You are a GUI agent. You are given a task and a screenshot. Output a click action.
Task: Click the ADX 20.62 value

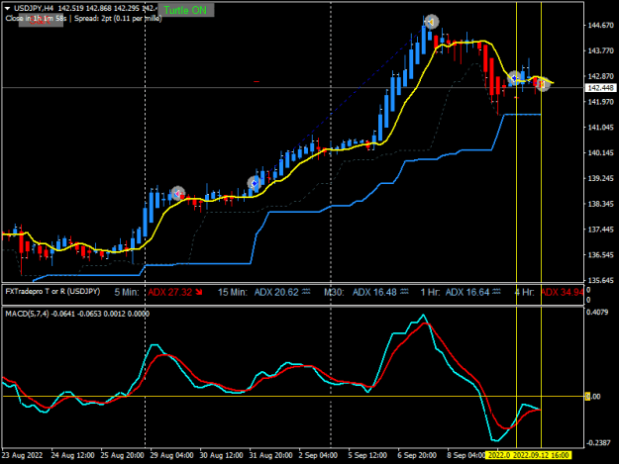click(276, 292)
